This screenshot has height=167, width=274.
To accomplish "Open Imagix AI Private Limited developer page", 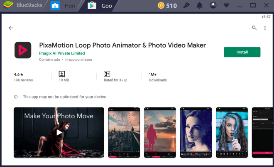I will (62, 53).
